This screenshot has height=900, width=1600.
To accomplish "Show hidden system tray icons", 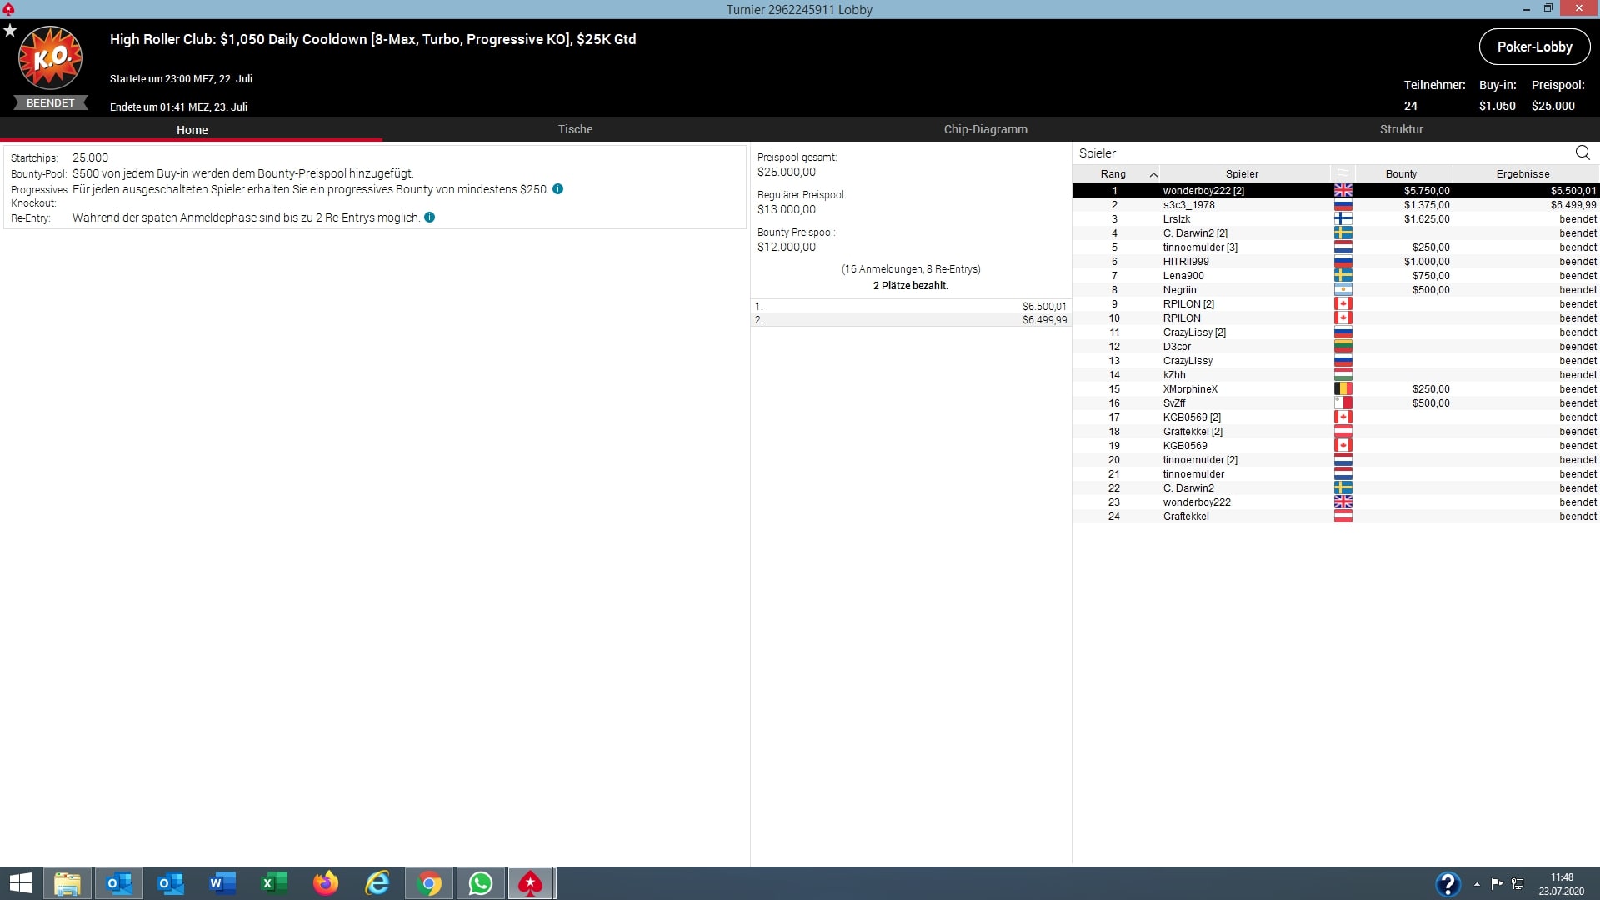I will tap(1477, 884).
